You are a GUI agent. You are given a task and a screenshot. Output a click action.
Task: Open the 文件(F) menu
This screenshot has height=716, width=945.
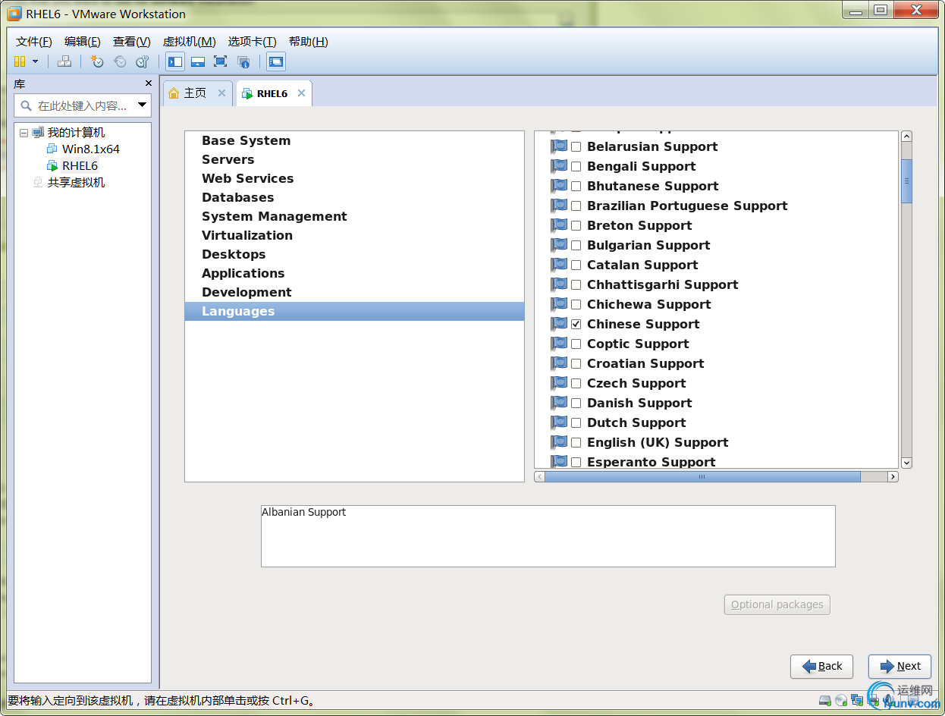pos(34,42)
